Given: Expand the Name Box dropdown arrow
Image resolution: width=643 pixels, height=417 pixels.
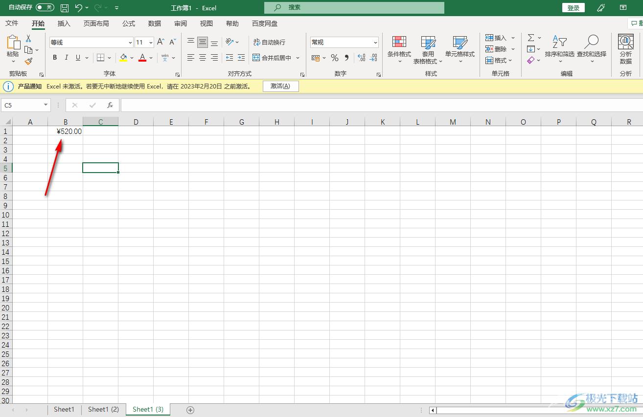Looking at the screenshot, I should pos(46,105).
